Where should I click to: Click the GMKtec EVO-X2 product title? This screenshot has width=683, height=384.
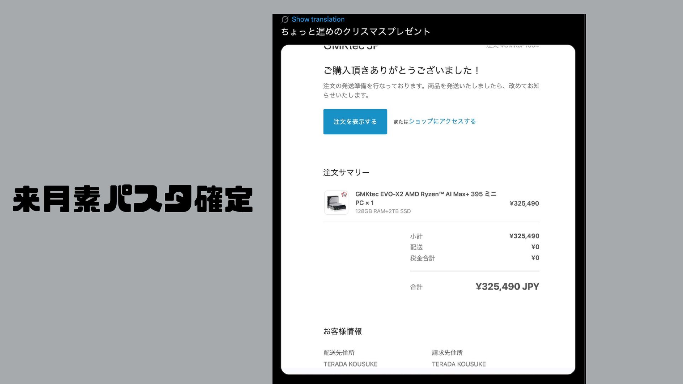click(425, 198)
